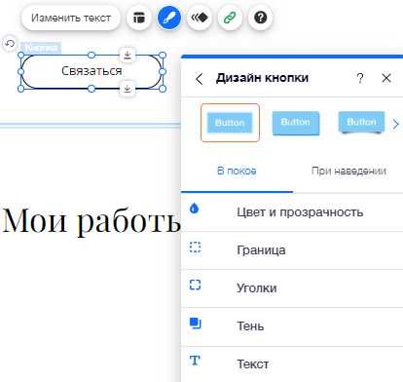Show more button presets with right arrow
This screenshot has width=403, height=382.
395,124
